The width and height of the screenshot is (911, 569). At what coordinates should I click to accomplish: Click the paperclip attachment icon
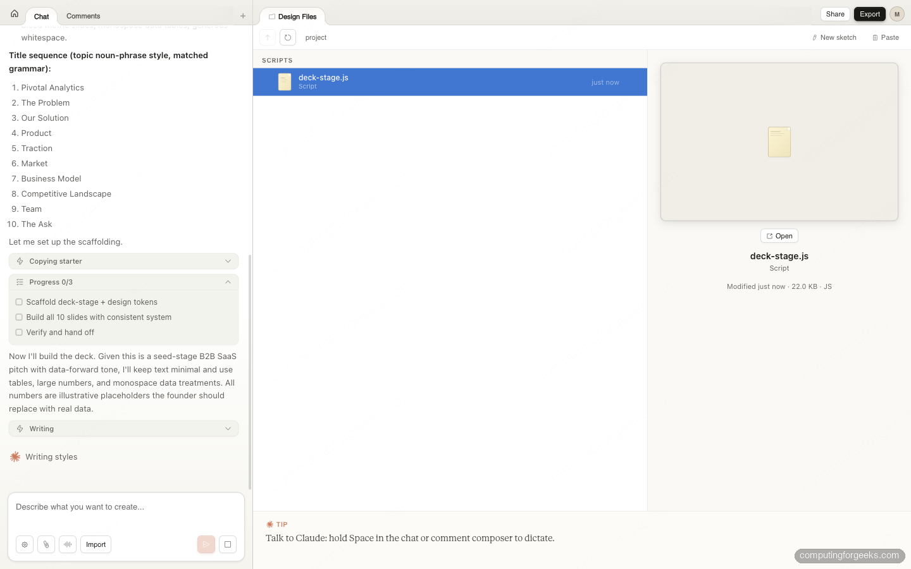pyautogui.click(x=46, y=544)
